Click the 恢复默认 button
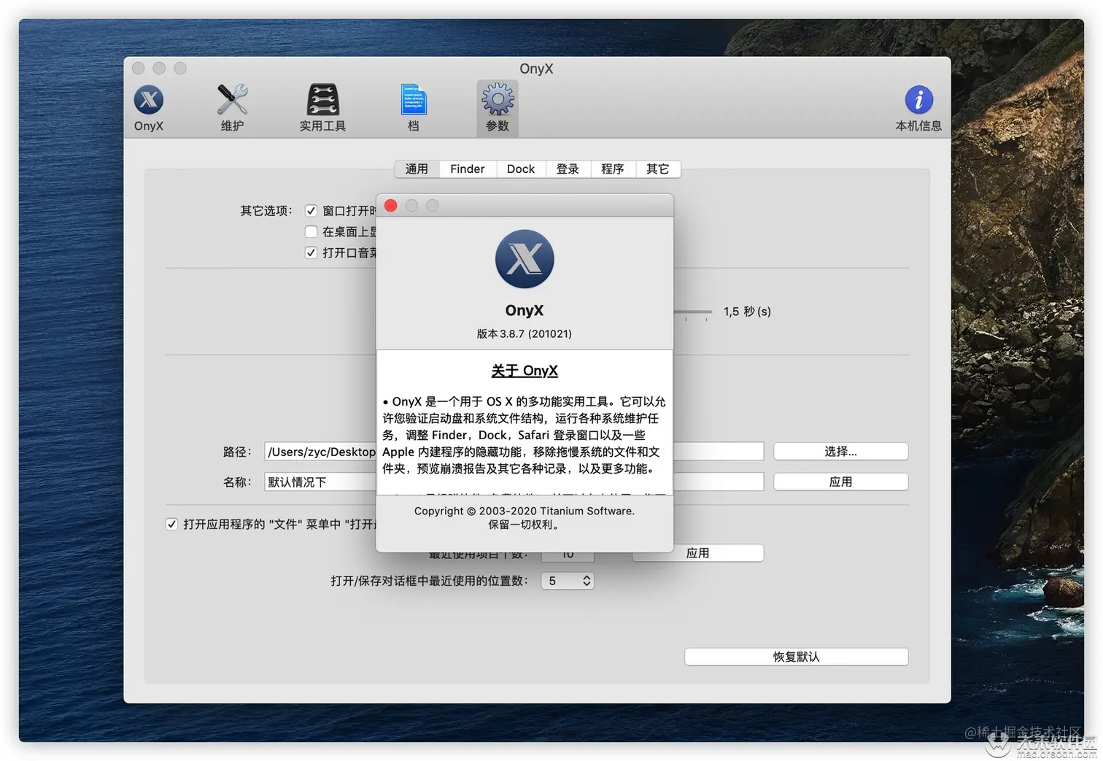 (797, 657)
